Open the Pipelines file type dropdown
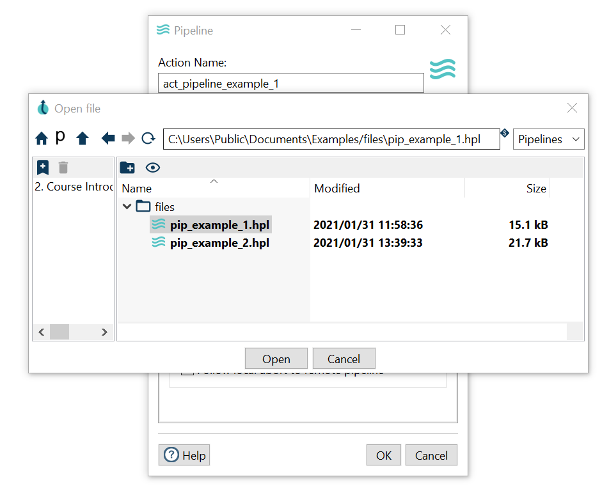609x491 pixels. 548,139
